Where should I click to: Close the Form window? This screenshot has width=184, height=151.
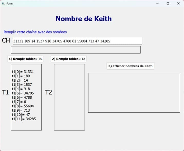(x=178, y=3)
